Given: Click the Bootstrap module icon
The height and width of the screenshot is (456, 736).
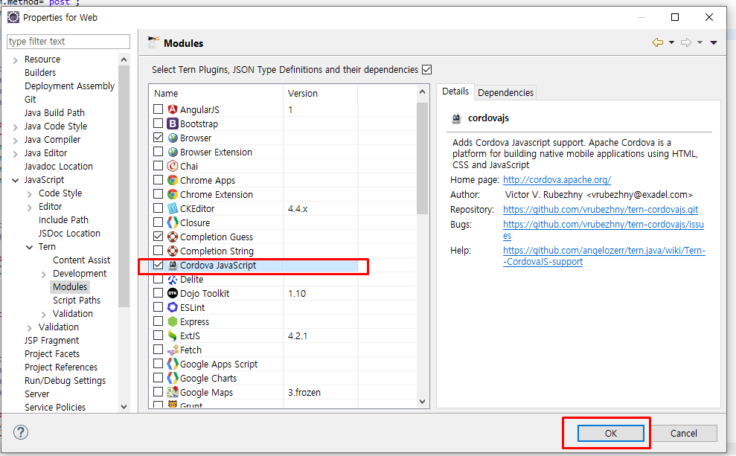Looking at the screenshot, I should (x=173, y=123).
